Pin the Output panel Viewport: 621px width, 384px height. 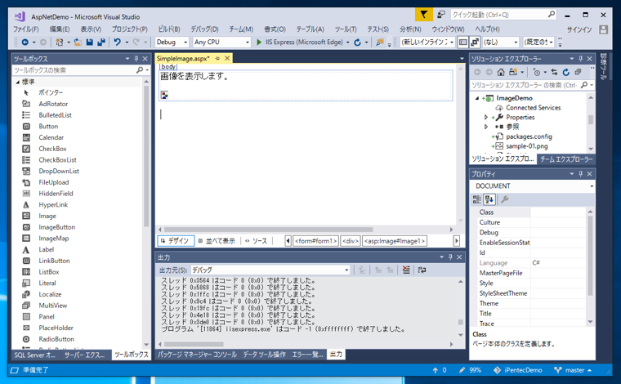pyautogui.click(x=451, y=257)
